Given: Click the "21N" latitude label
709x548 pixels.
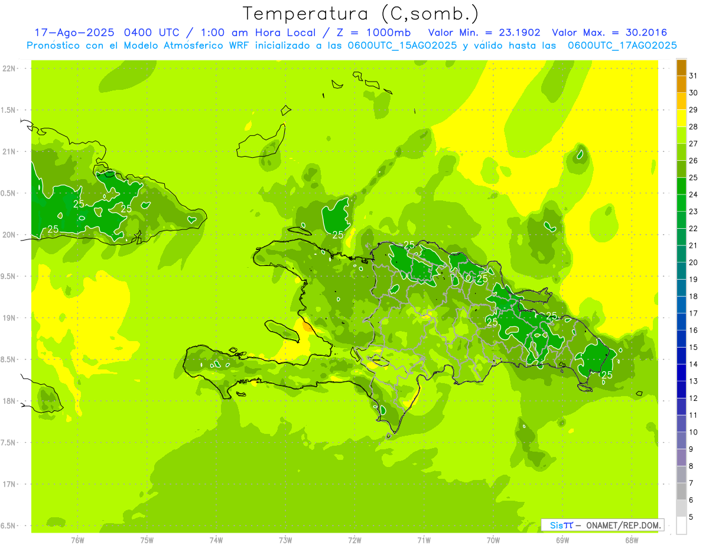Looking at the screenshot, I should pyautogui.click(x=9, y=151).
